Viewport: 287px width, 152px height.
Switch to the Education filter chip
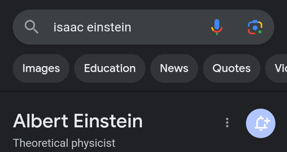(x=110, y=68)
